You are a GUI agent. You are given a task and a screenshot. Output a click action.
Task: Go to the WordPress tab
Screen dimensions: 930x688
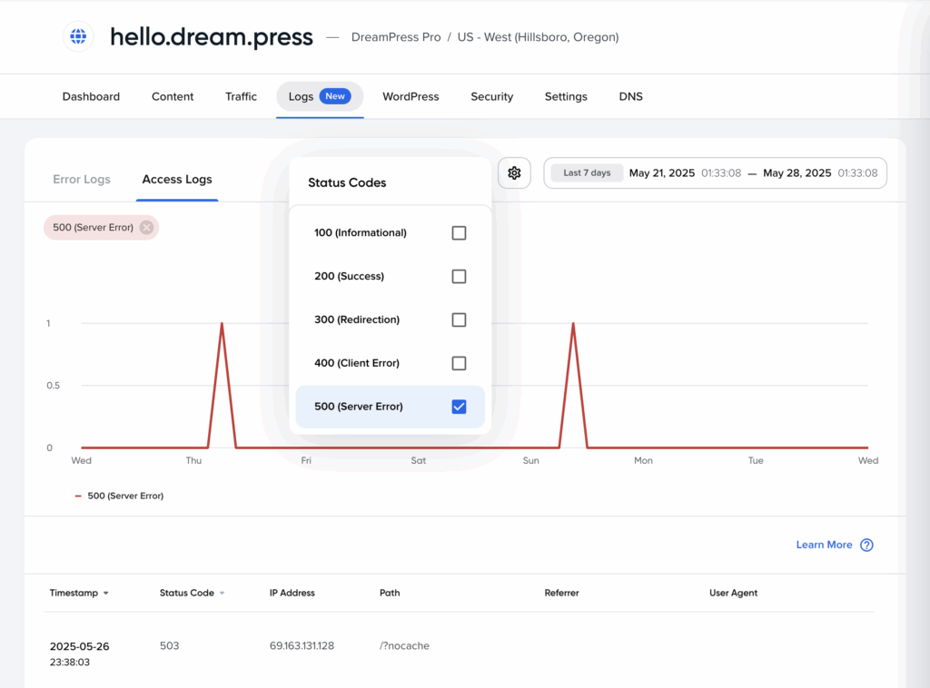click(x=411, y=96)
